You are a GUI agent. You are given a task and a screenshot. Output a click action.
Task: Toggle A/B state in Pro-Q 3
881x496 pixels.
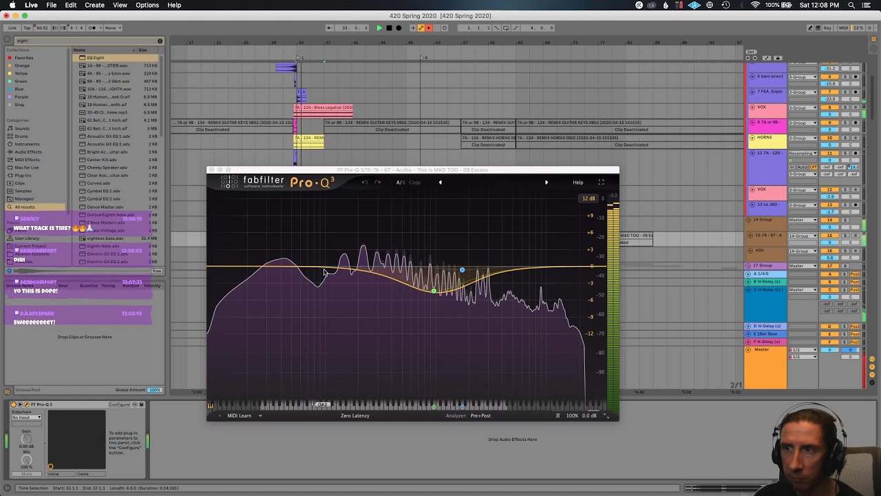point(400,183)
